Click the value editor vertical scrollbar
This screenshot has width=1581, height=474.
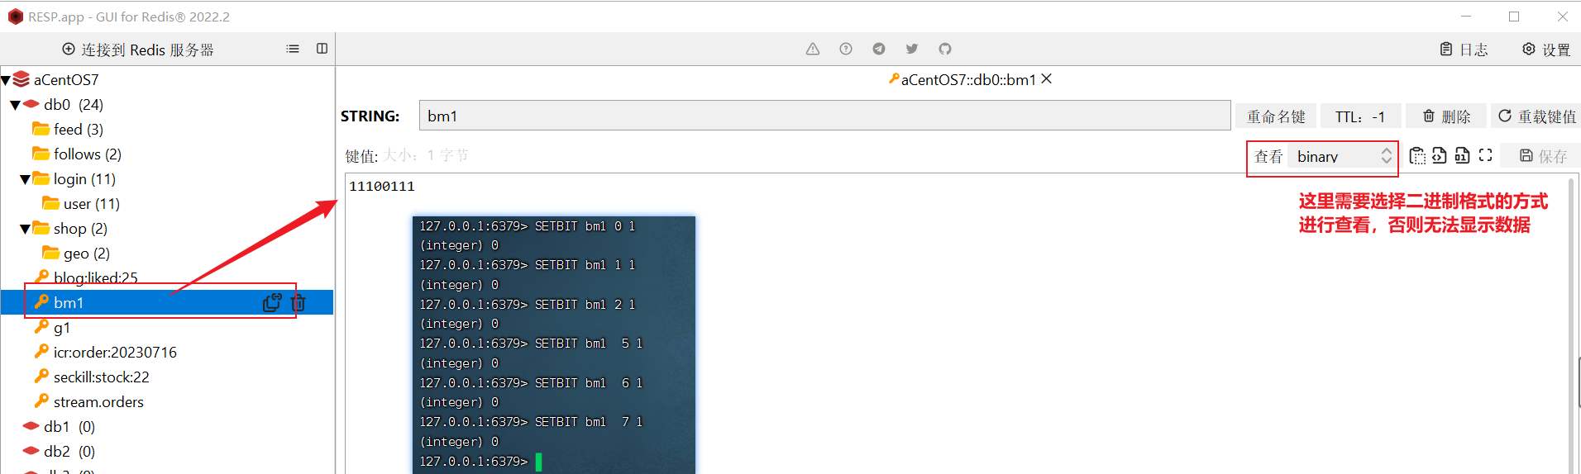pyautogui.click(x=1572, y=324)
